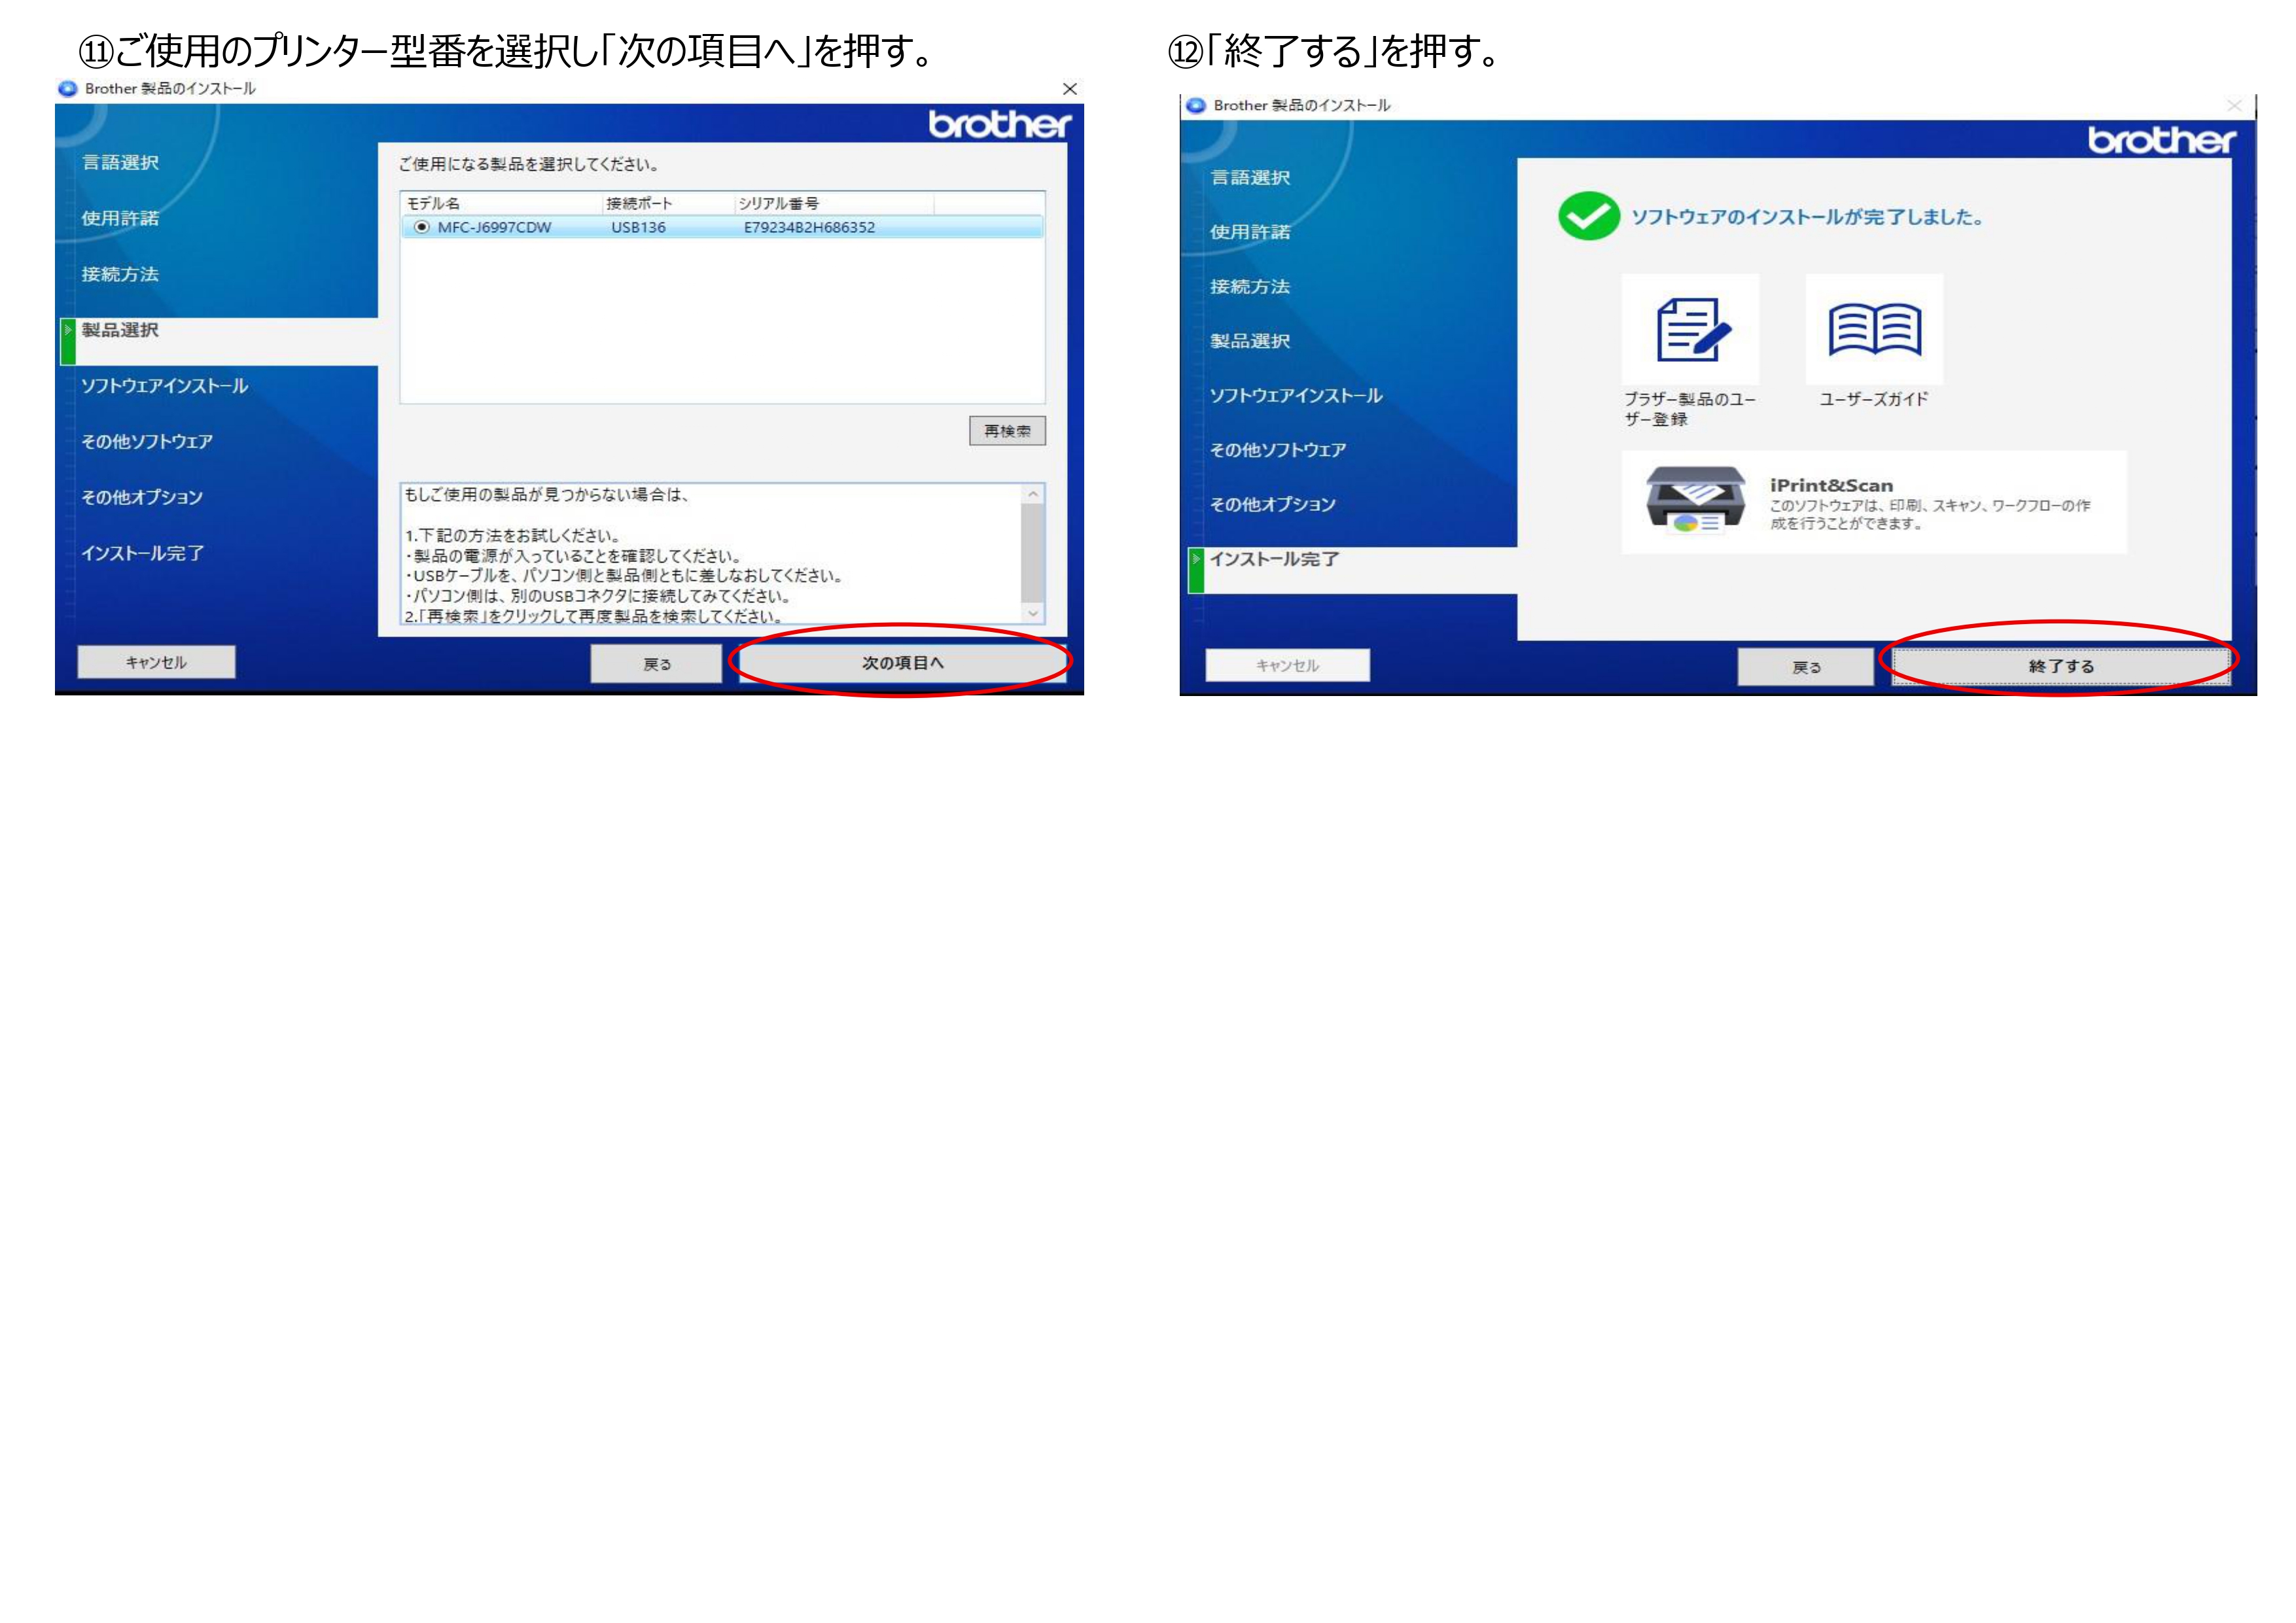The height and width of the screenshot is (1623, 2296).
Task: Open the iPrint&Scan printer icon
Action: 1696,500
